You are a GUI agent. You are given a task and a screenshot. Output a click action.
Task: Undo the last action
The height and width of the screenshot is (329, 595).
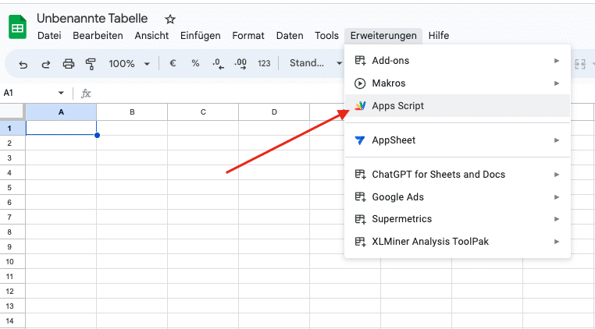[x=23, y=64]
